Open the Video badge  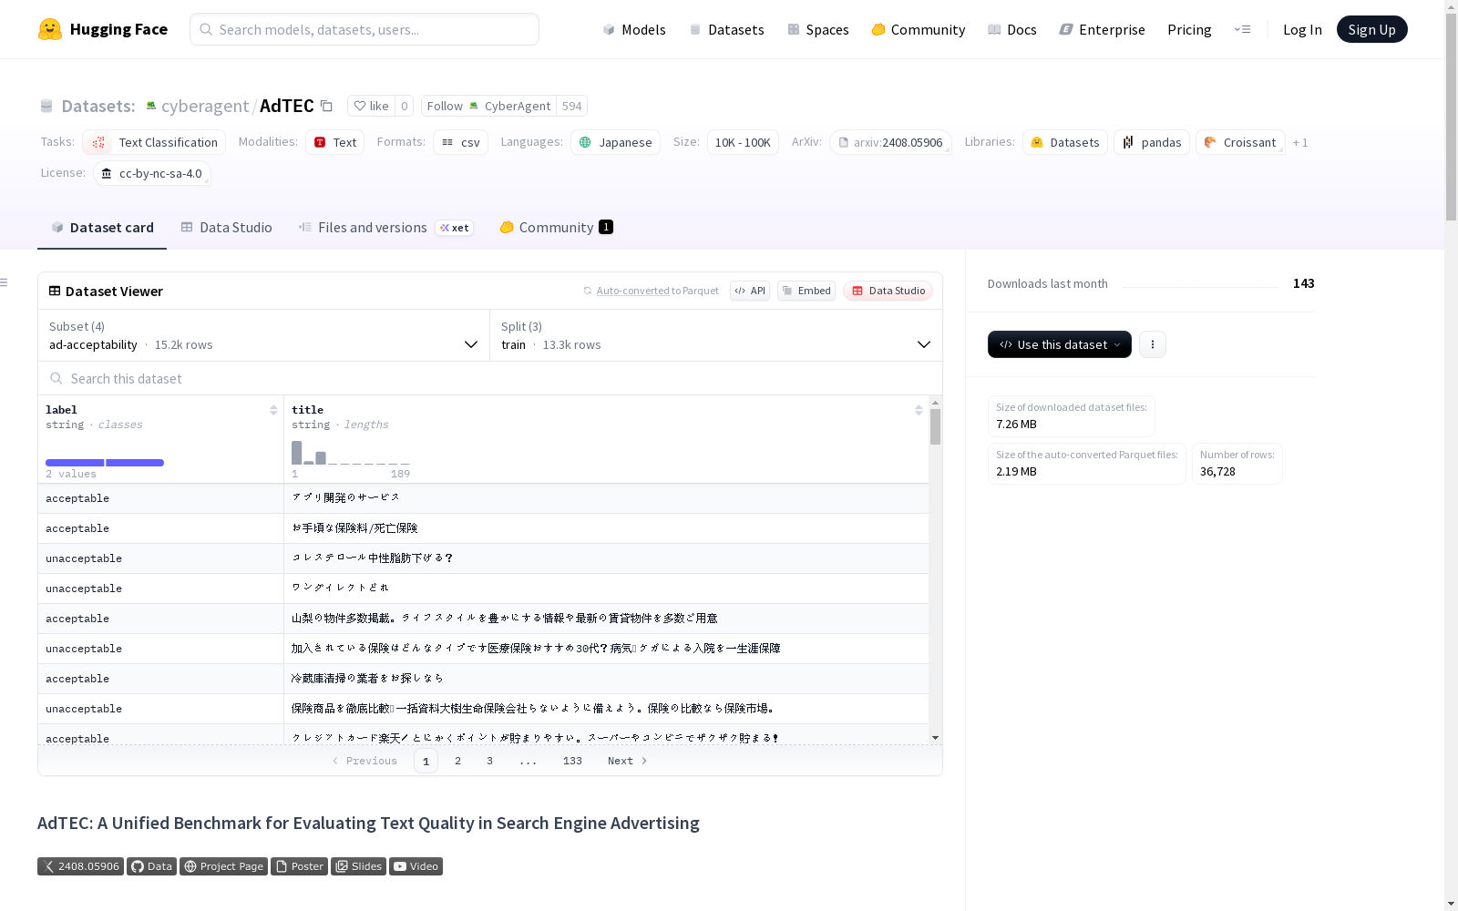[x=416, y=866]
